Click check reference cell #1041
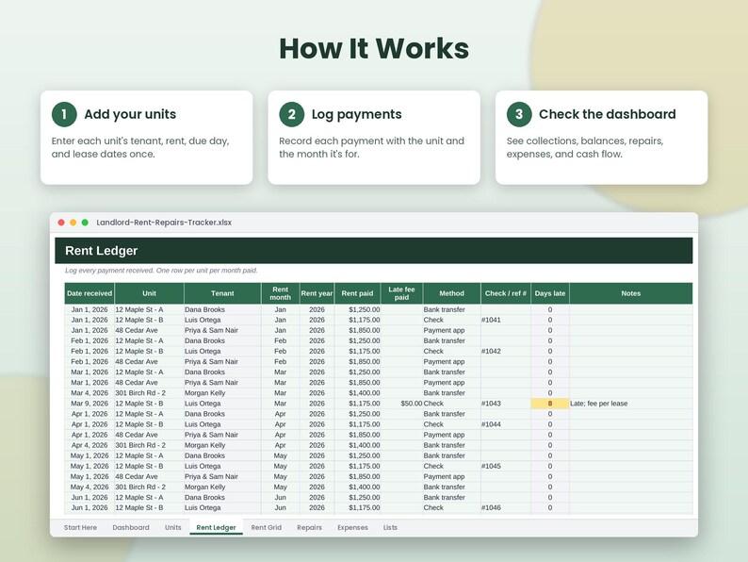748x562 pixels. pos(506,320)
